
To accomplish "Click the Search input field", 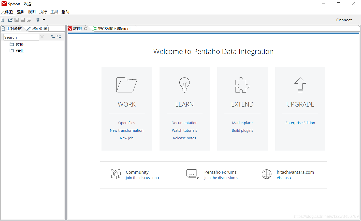I will pos(21,37).
